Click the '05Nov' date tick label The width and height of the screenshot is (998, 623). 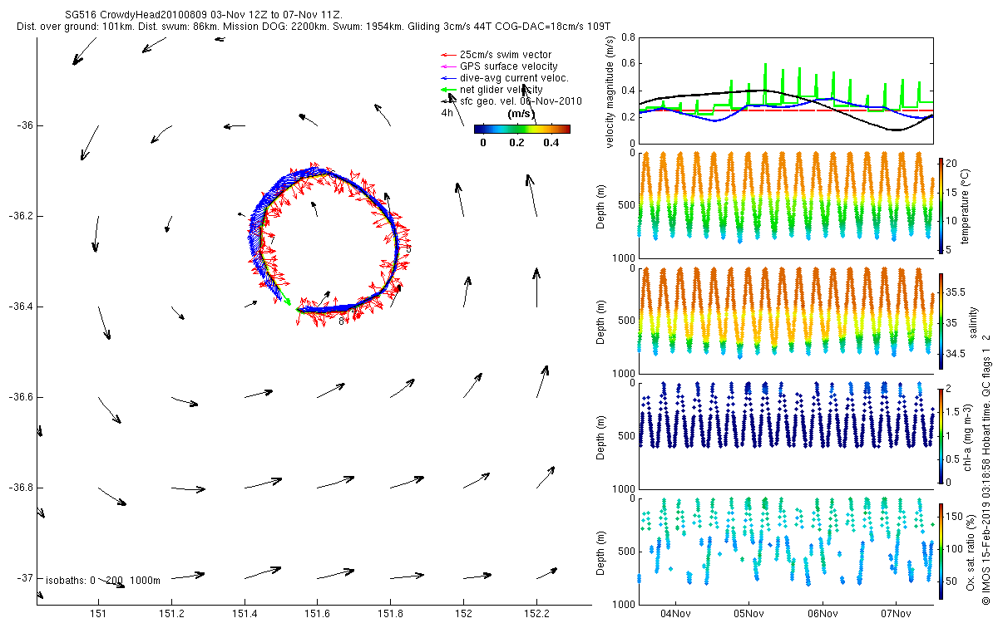(x=748, y=614)
